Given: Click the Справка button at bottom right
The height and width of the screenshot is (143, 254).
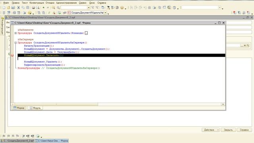Looking at the screenshot, I should coord(244,130).
